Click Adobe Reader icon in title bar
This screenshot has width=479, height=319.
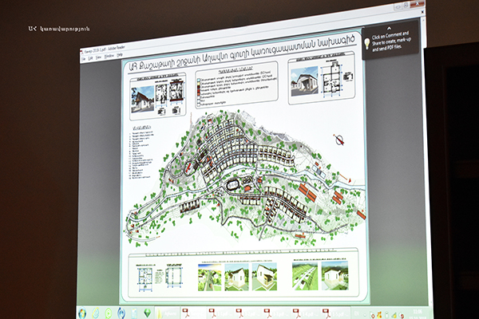click(82, 51)
